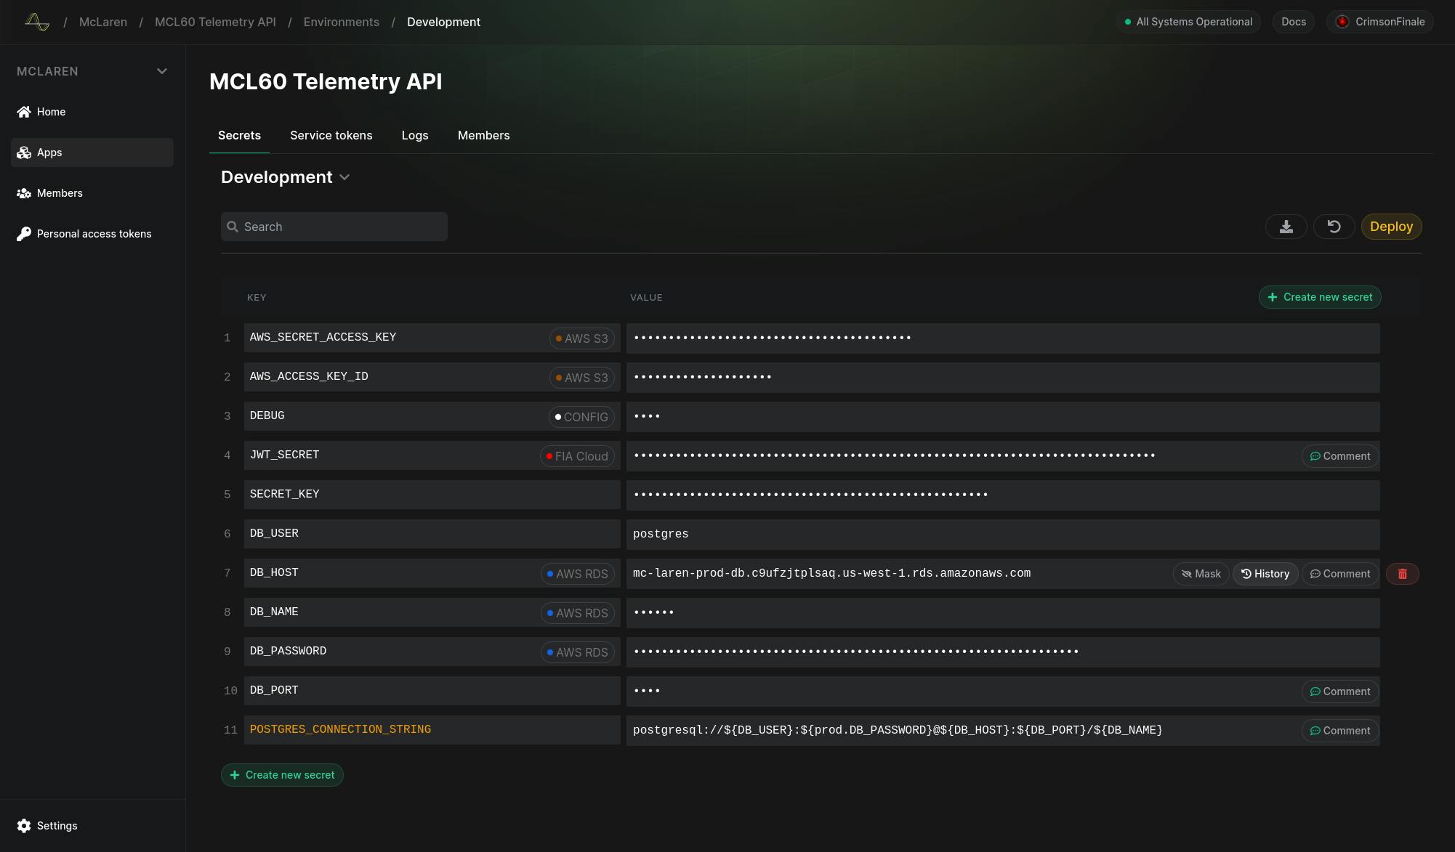Click the magnifier icon in Search box
The image size is (1455, 852).
(233, 227)
